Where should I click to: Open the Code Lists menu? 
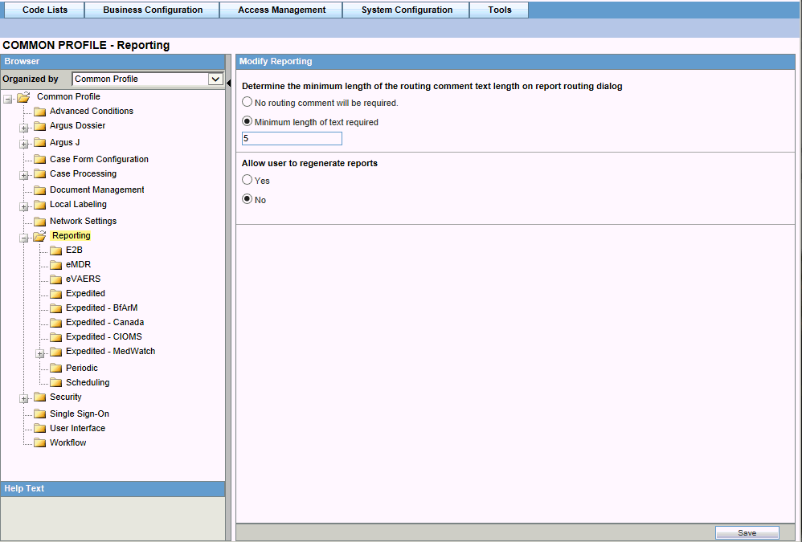click(x=44, y=10)
